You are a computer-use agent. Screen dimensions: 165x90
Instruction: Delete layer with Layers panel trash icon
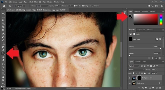[160, 88]
